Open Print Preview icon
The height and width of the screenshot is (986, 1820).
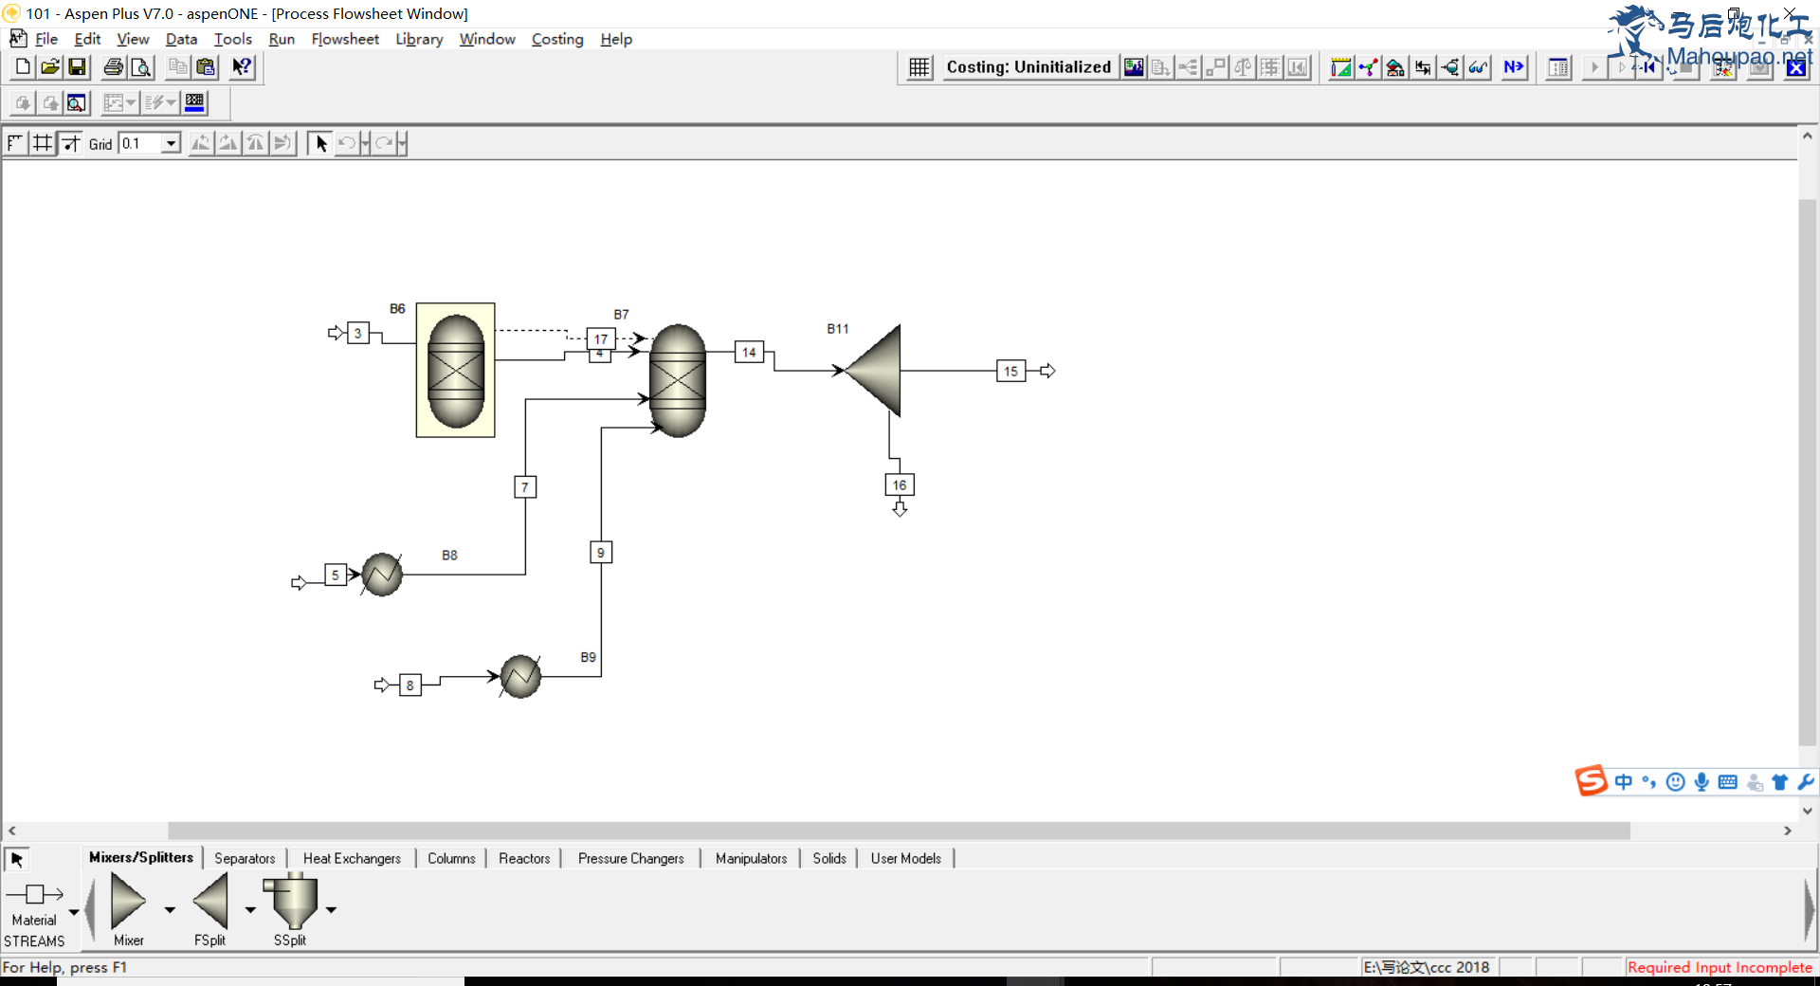(x=141, y=67)
